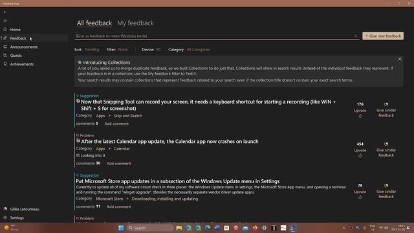Select Feedback in the sidebar
This screenshot has height=233, width=414.
pyautogui.click(x=34, y=38)
